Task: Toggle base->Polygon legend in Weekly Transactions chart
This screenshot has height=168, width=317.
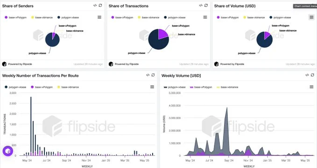Action: 42,87
